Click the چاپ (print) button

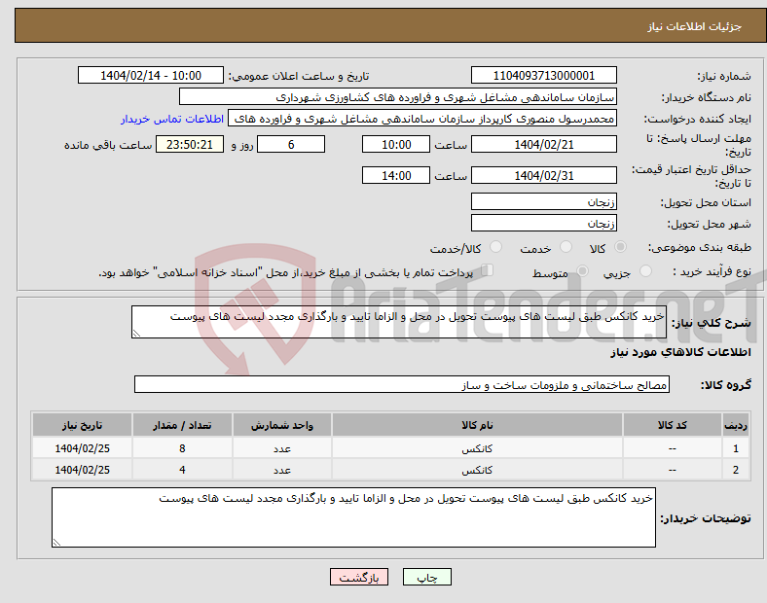coord(426,577)
